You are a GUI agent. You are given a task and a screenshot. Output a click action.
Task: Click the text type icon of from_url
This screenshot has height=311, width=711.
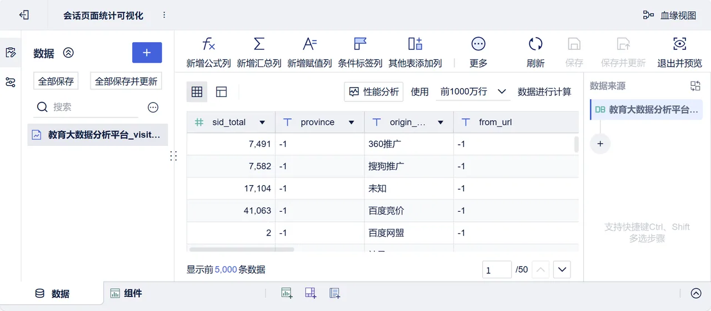[466, 122]
